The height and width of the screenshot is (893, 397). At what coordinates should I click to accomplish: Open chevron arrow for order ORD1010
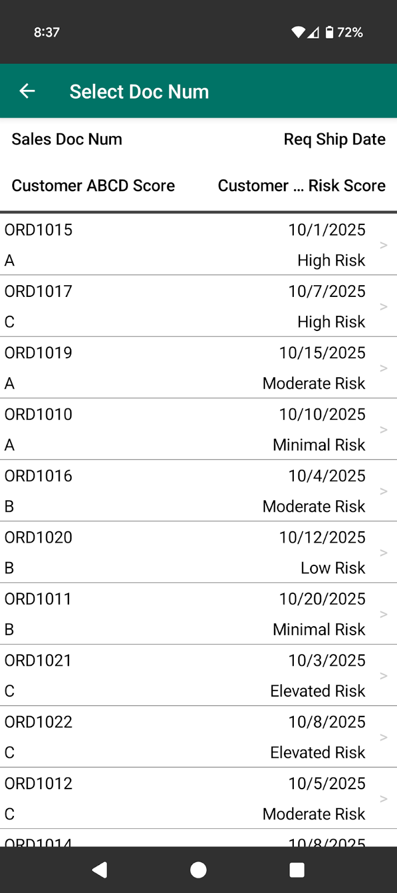[383, 429]
